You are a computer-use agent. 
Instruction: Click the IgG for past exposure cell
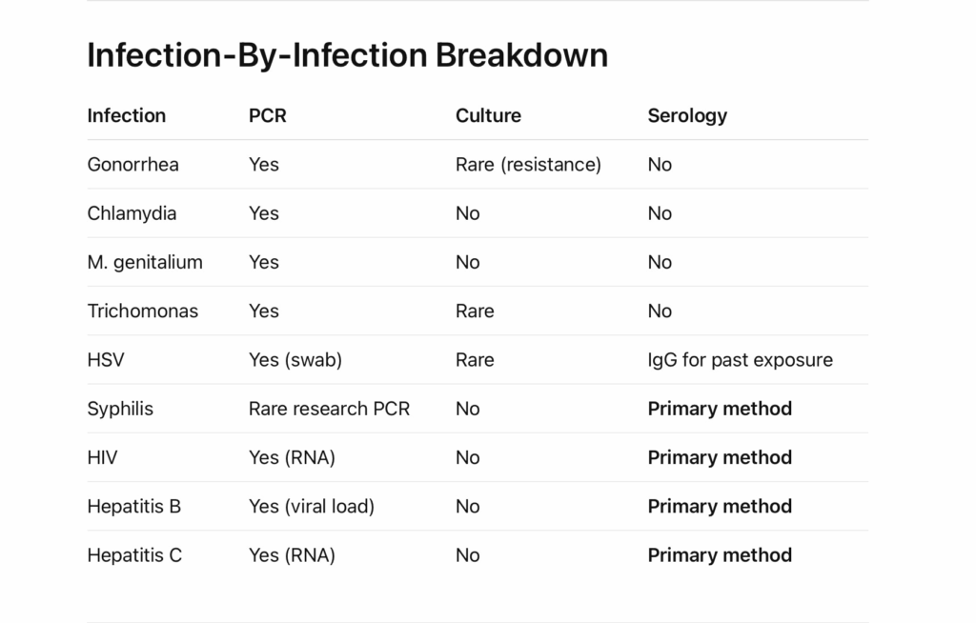[740, 360]
